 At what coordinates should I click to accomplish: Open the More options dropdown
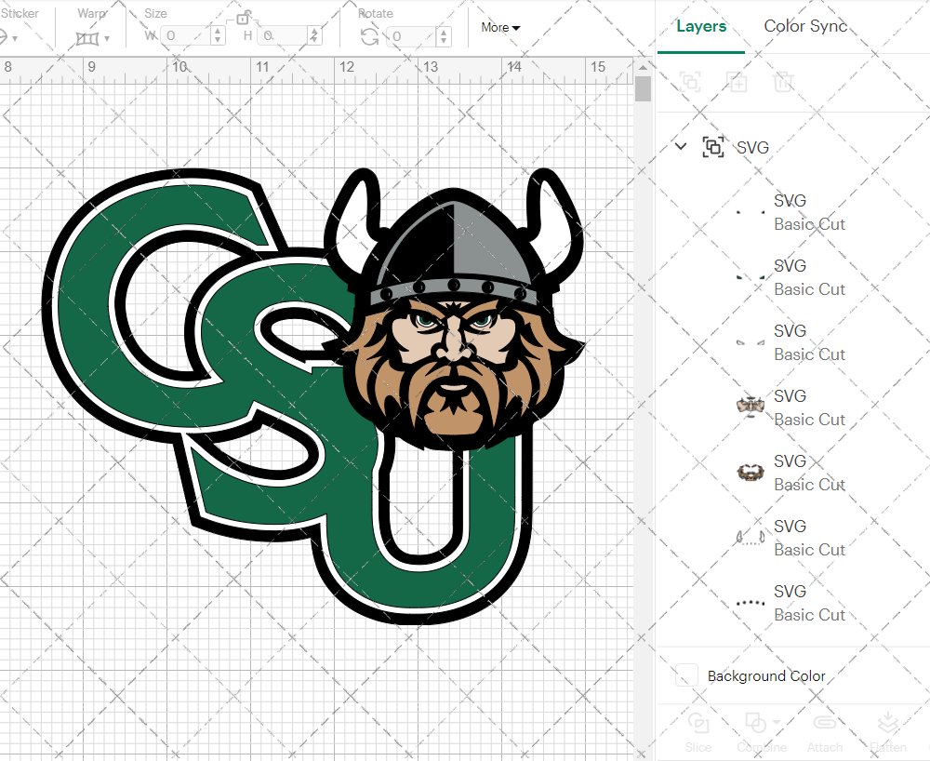tap(499, 28)
